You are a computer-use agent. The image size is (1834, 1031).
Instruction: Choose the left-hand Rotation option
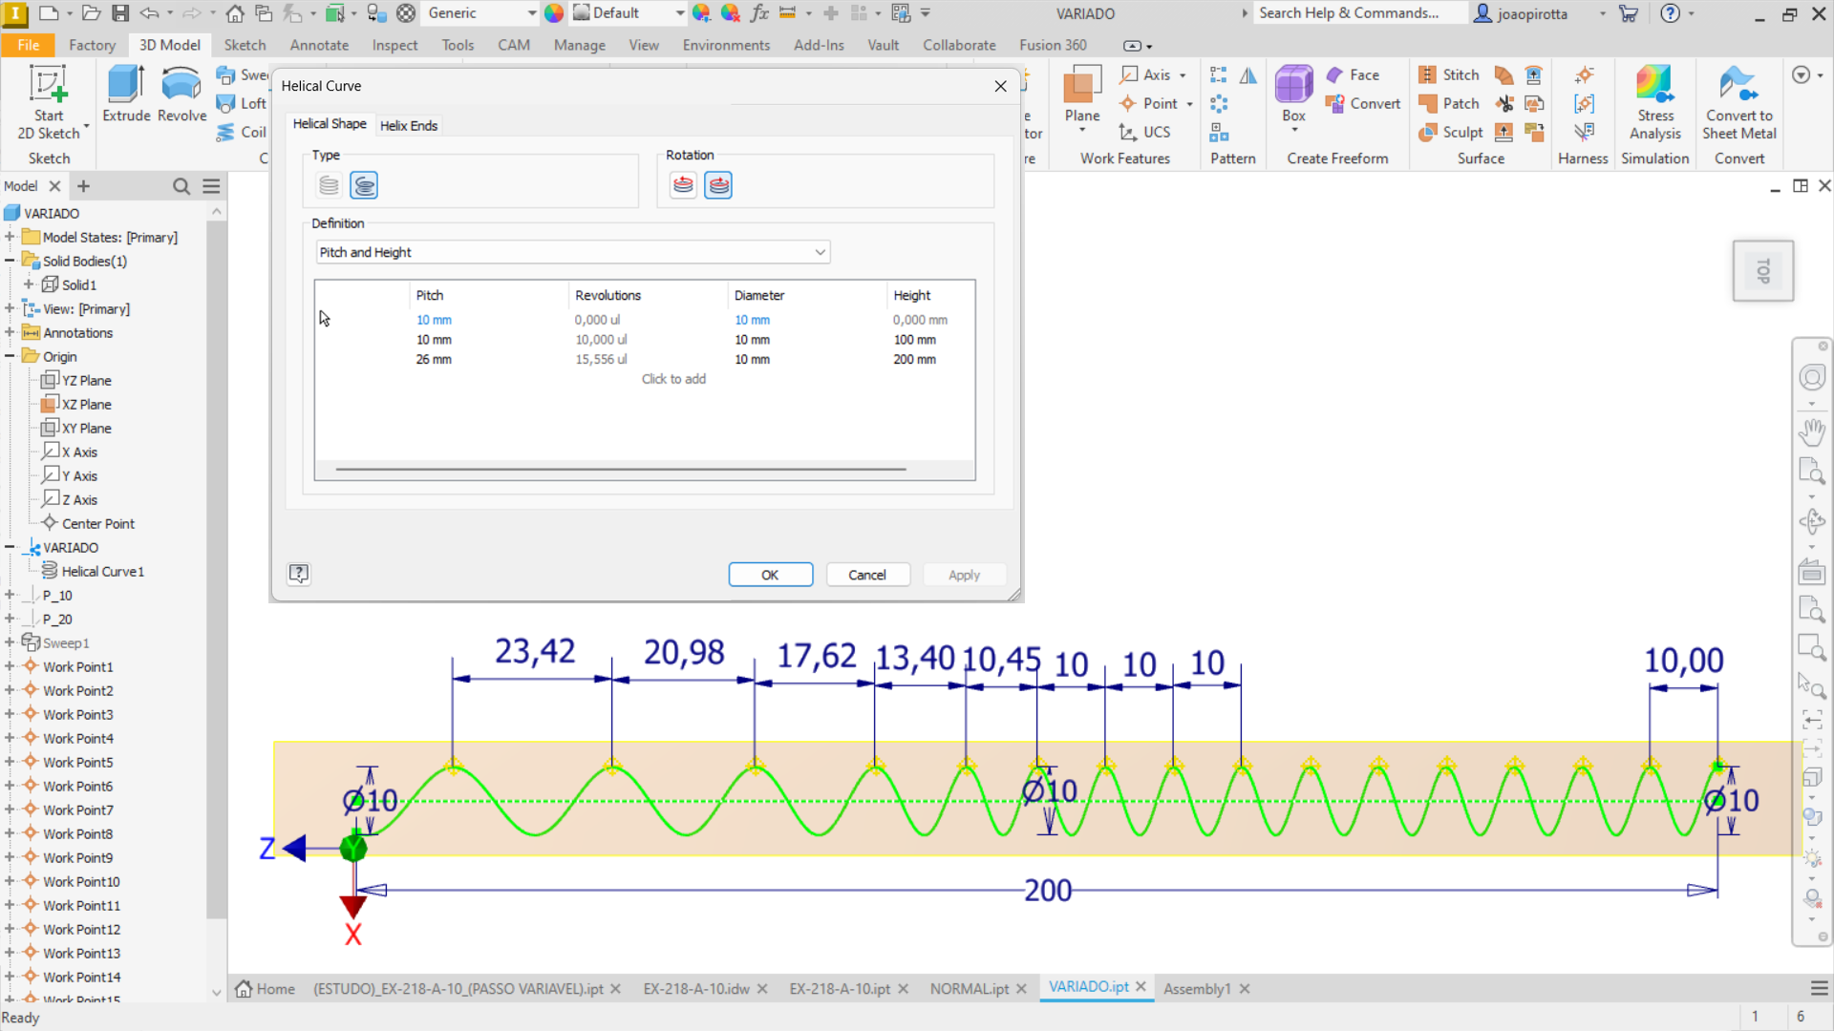tap(682, 184)
